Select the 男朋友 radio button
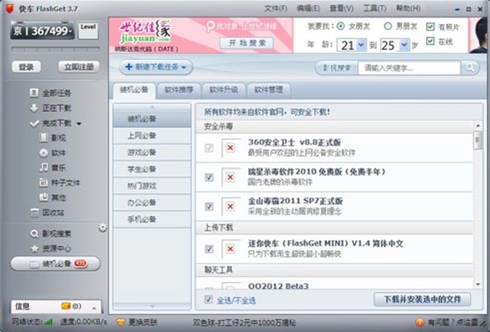 (x=388, y=26)
